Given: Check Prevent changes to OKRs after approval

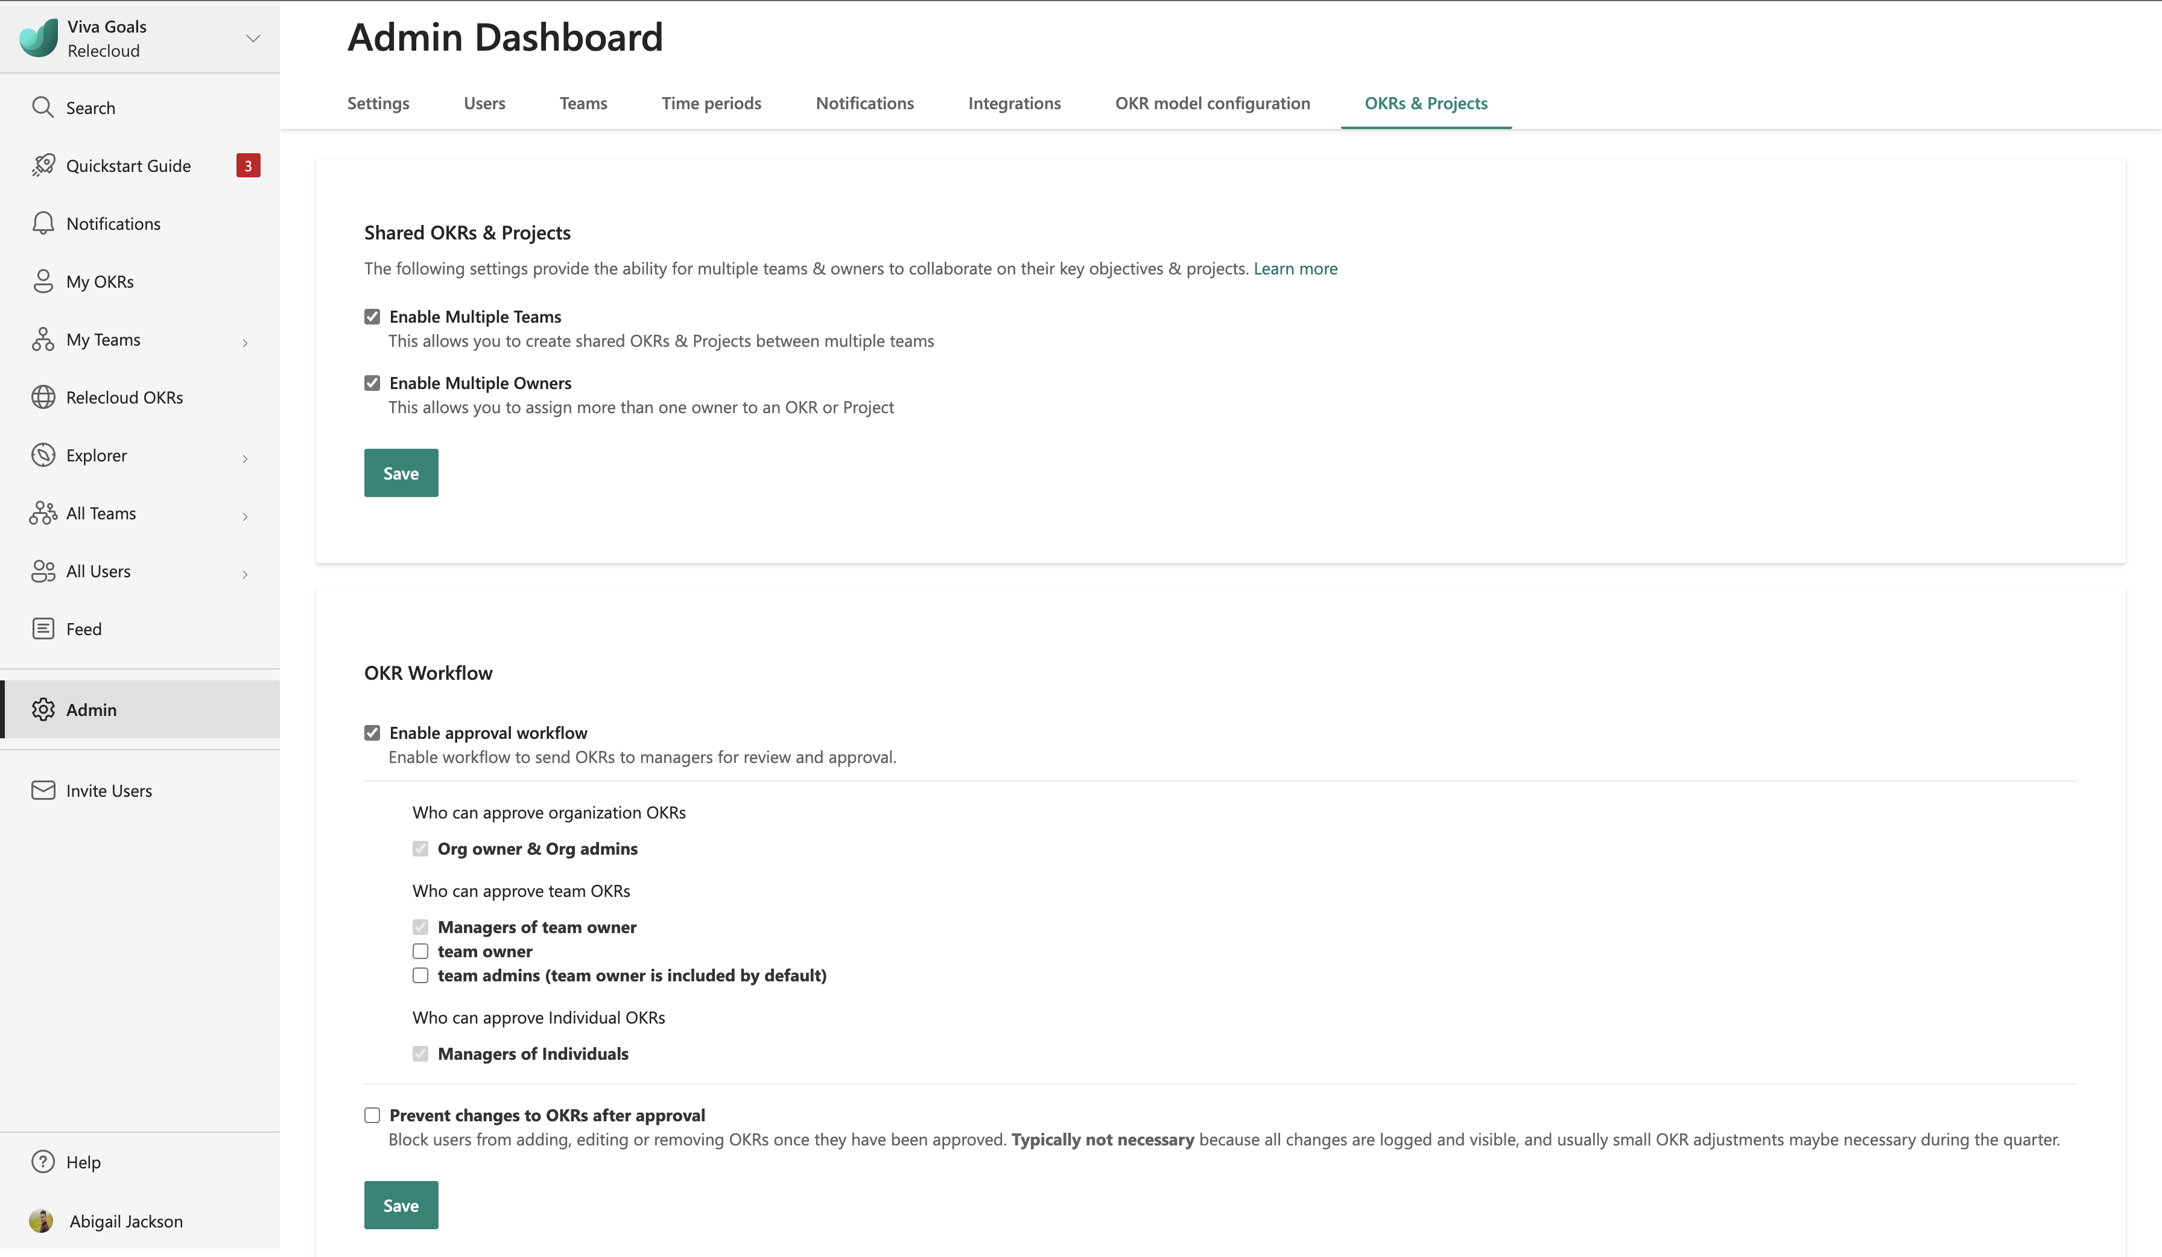Looking at the screenshot, I should point(372,1115).
